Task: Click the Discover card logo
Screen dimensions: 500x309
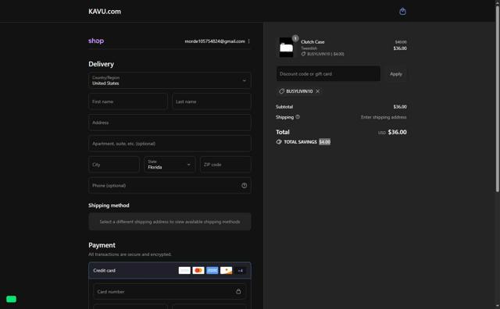Action: (x=226, y=271)
